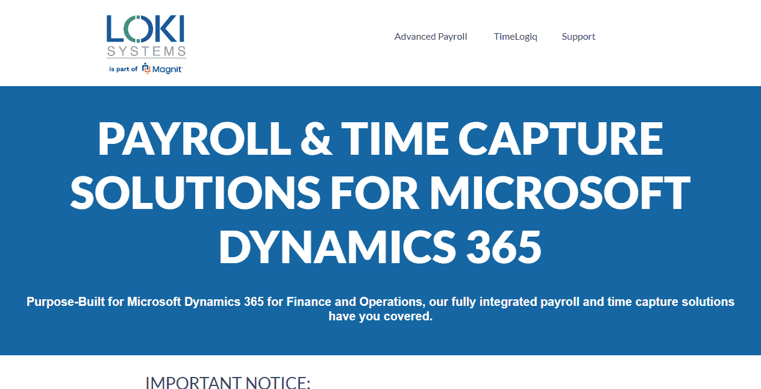The image size is (761, 389).
Task: Click the orange and blue Magnit icon
Action: pos(146,68)
